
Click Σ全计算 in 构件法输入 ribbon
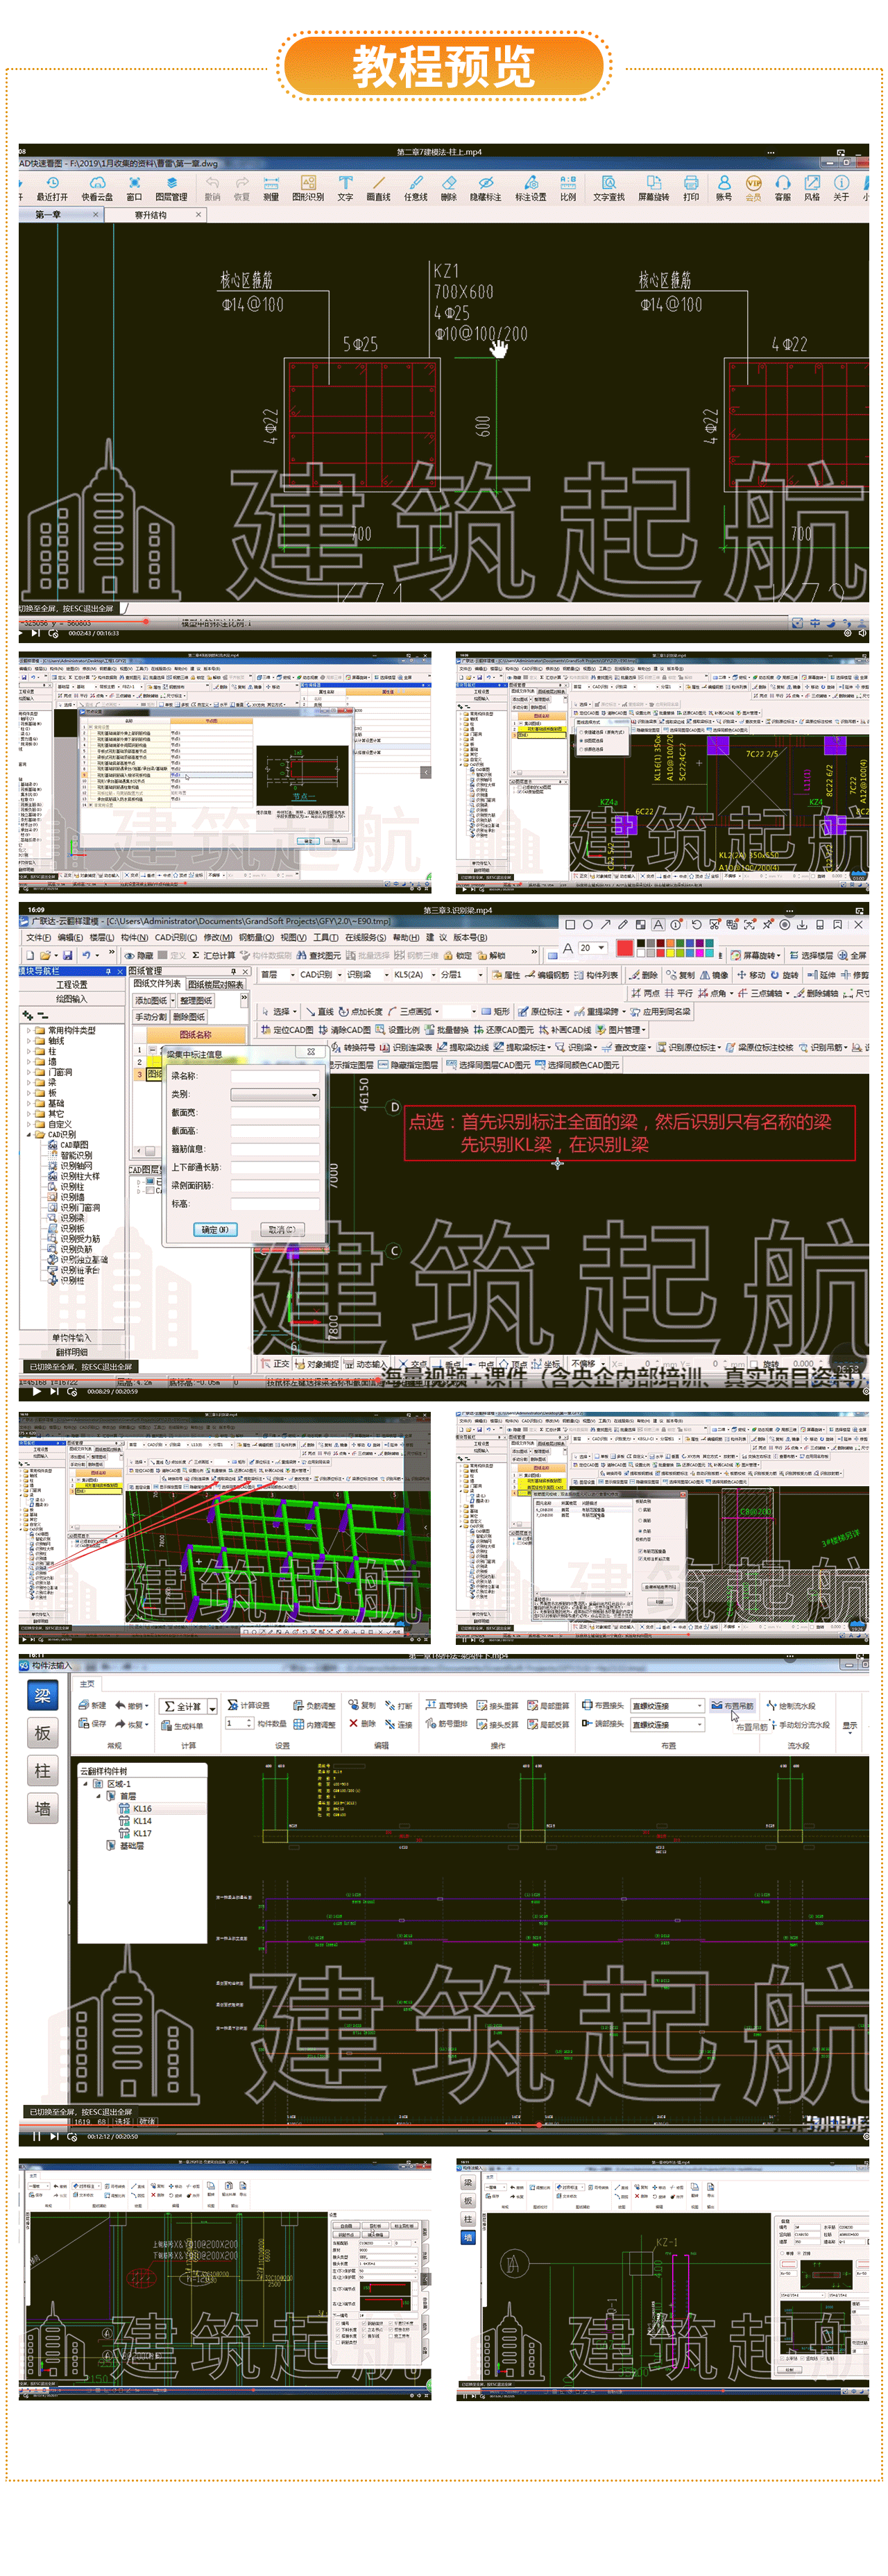(x=183, y=1706)
